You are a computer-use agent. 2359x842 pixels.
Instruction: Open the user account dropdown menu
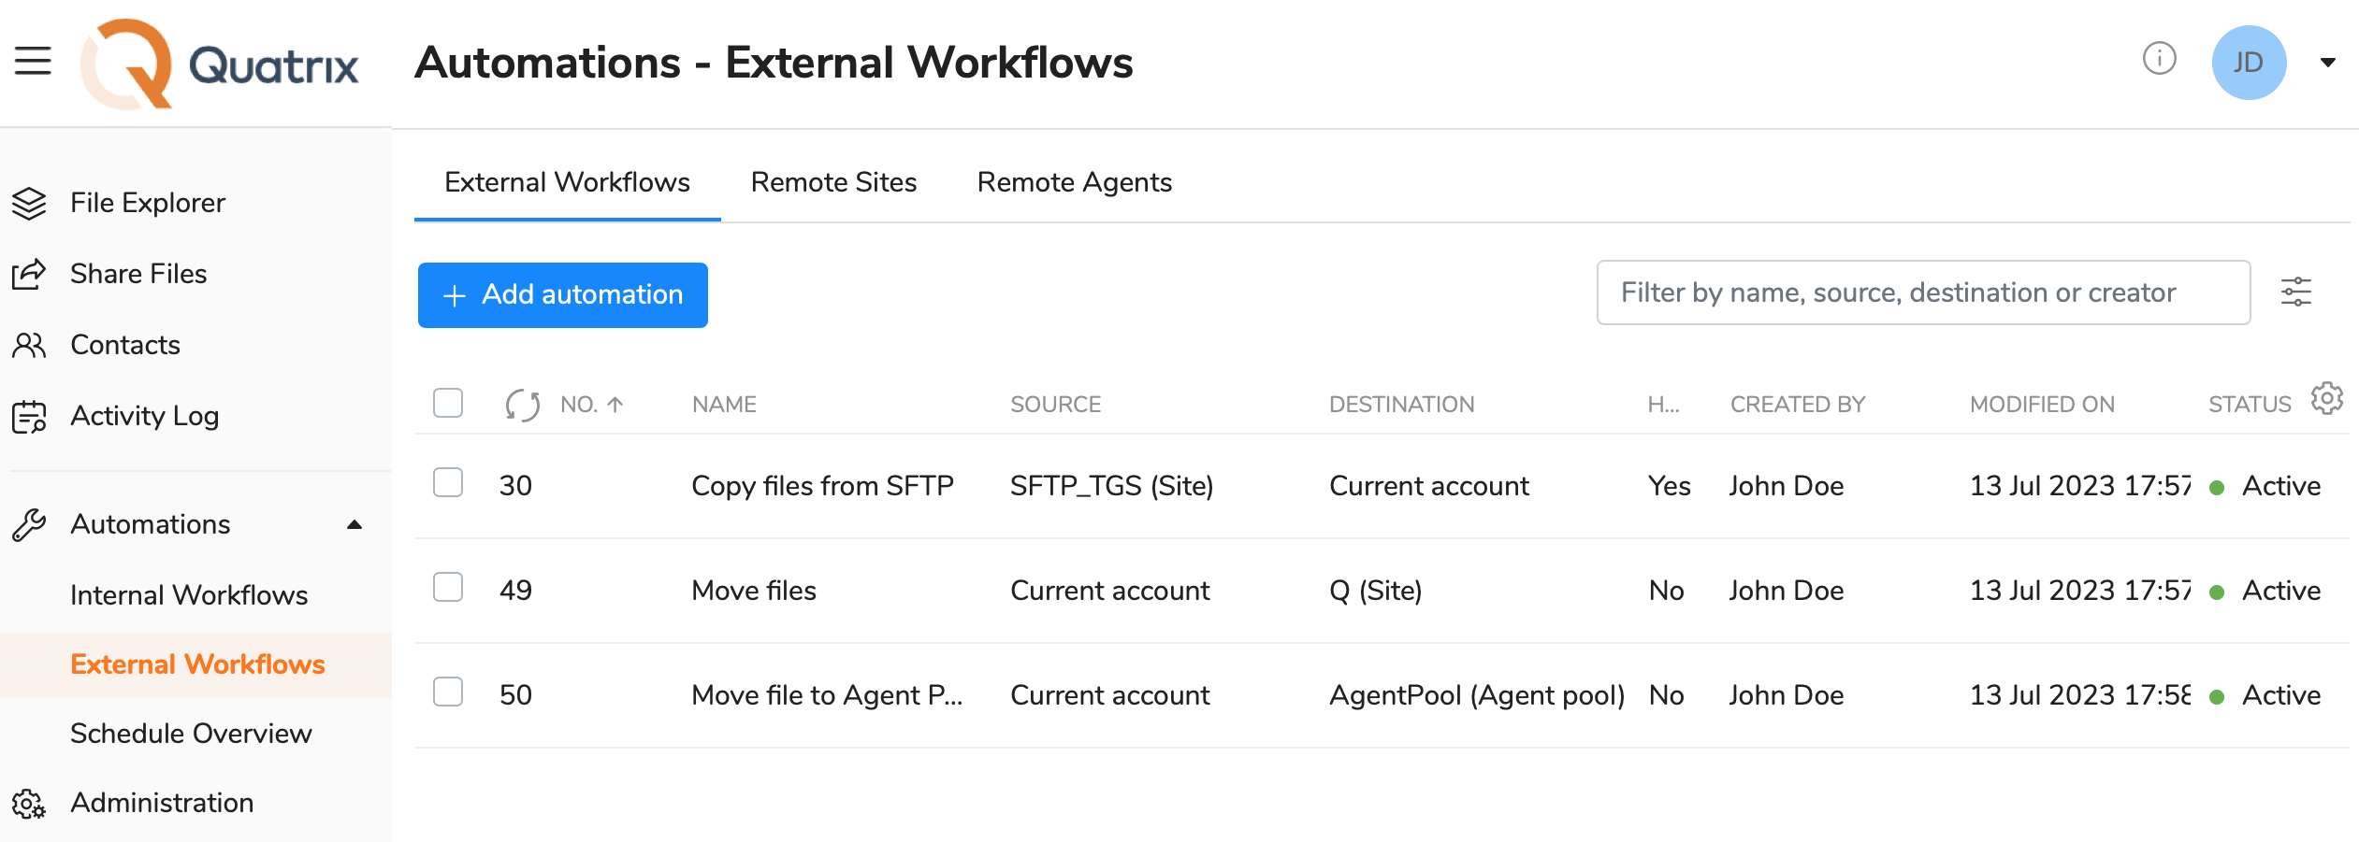pyautogui.click(x=2328, y=62)
